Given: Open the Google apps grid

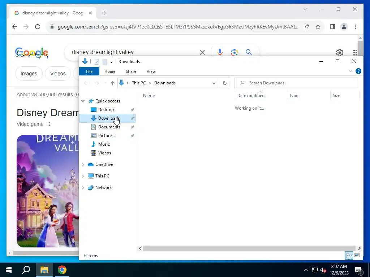Looking at the screenshot, I should coord(355,52).
